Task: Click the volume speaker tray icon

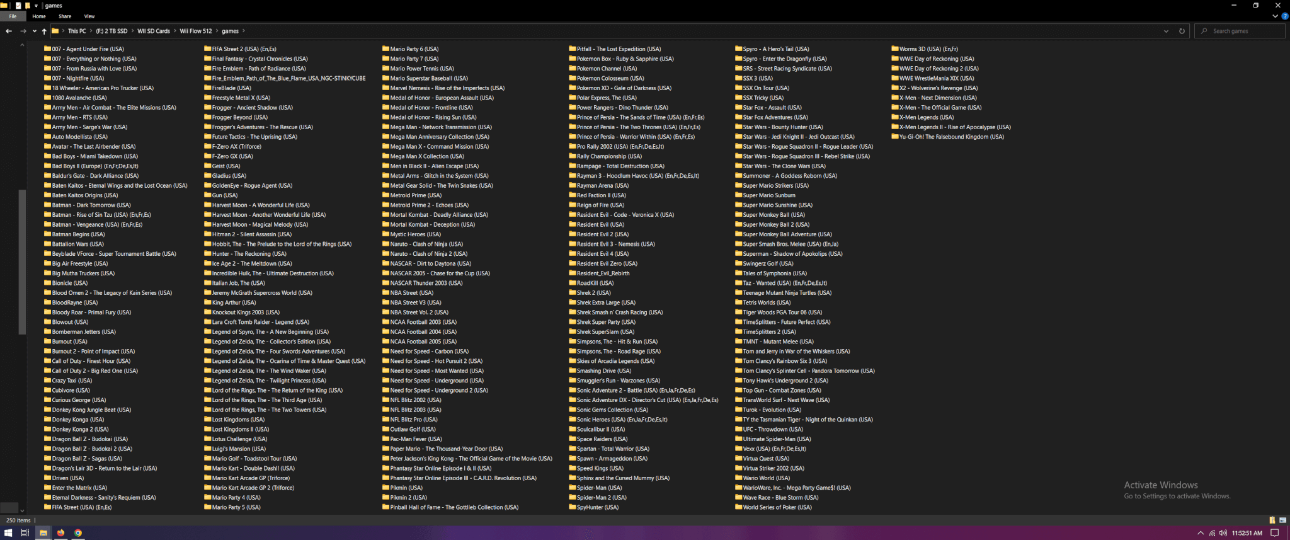Action: (1223, 533)
